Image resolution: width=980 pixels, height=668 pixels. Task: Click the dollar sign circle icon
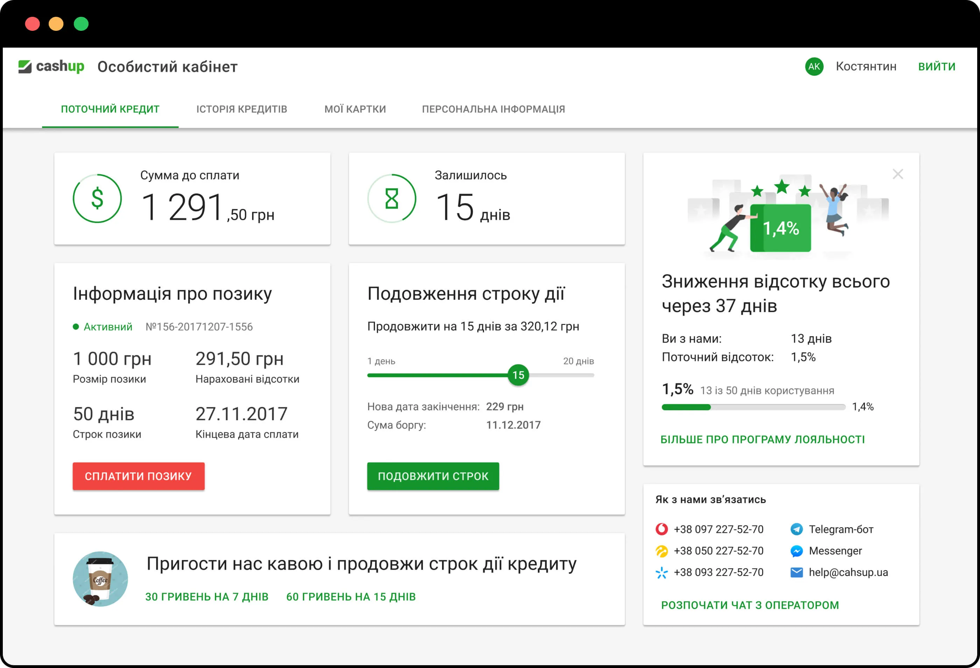point(97,199)
